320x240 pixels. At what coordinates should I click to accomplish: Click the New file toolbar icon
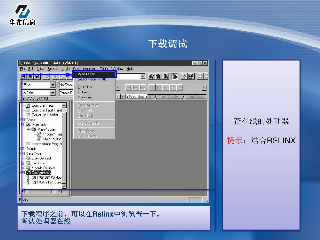[x=24, y=77]
